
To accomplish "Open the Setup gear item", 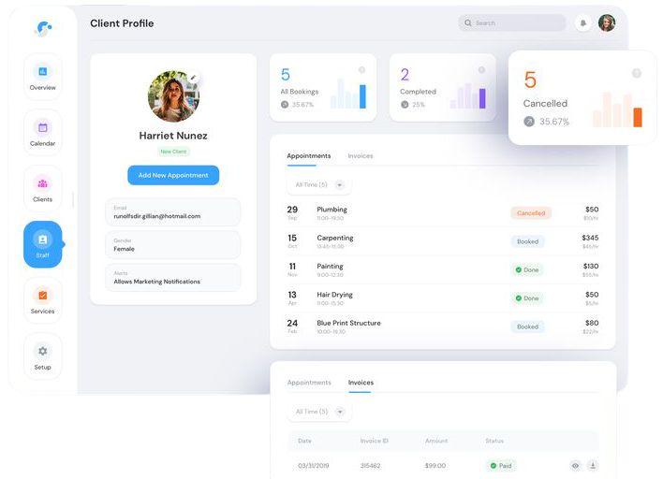I will pos(43,356).
